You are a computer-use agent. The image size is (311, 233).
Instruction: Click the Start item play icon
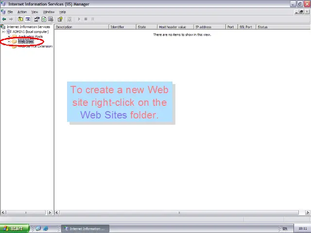(79, 19)
